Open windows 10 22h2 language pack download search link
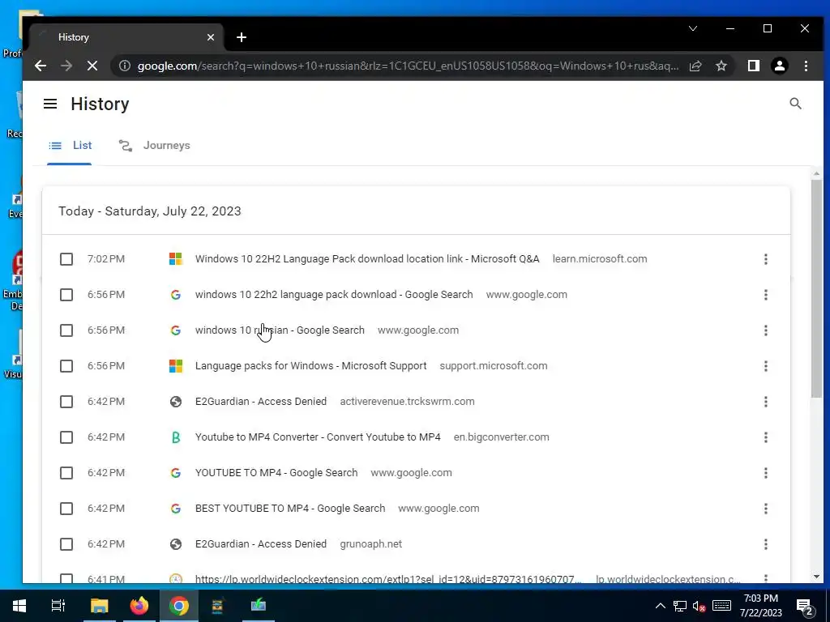The image size is (830, 622). click(334, 295)
